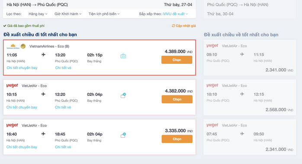302x164 pixels.
Task: Click the baggage add icon on the 16:40 VietJet flight
Action: tap(123, 135)
